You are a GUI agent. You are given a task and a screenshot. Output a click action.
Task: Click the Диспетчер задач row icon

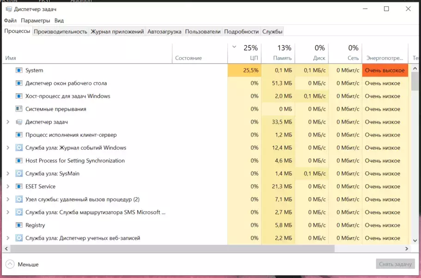(19, 122)
